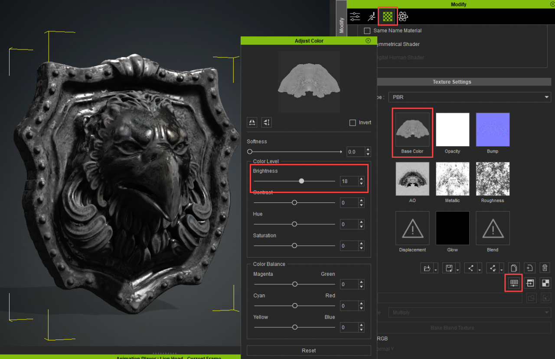Increase Softness value with up arrow
The width and height of the screenshot is (555, 359).
click(x=368, y=150)
